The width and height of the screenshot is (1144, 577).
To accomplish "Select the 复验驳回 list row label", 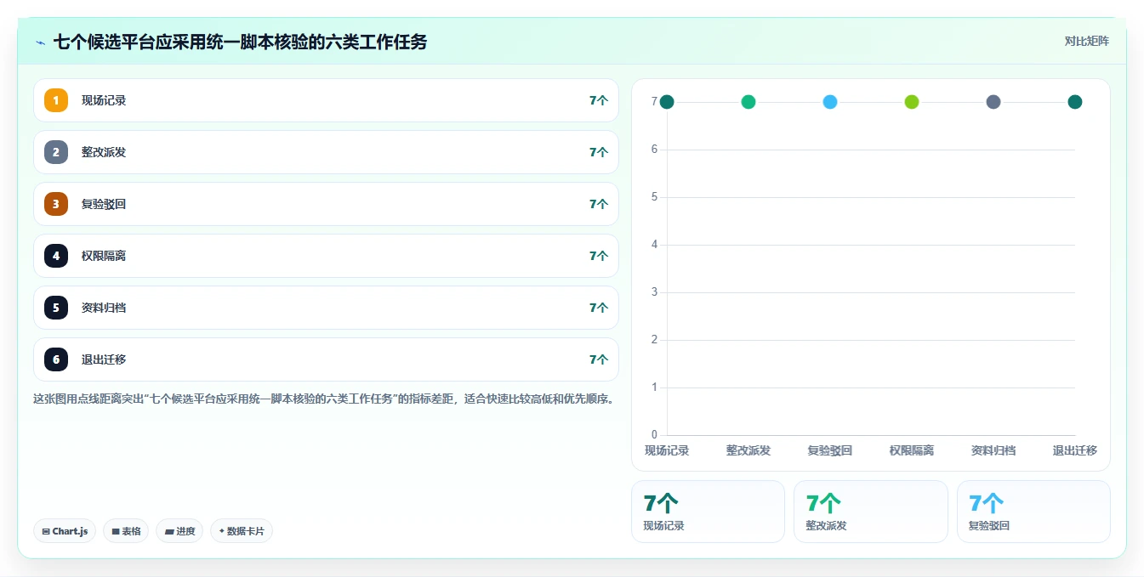I will (104, 204).
